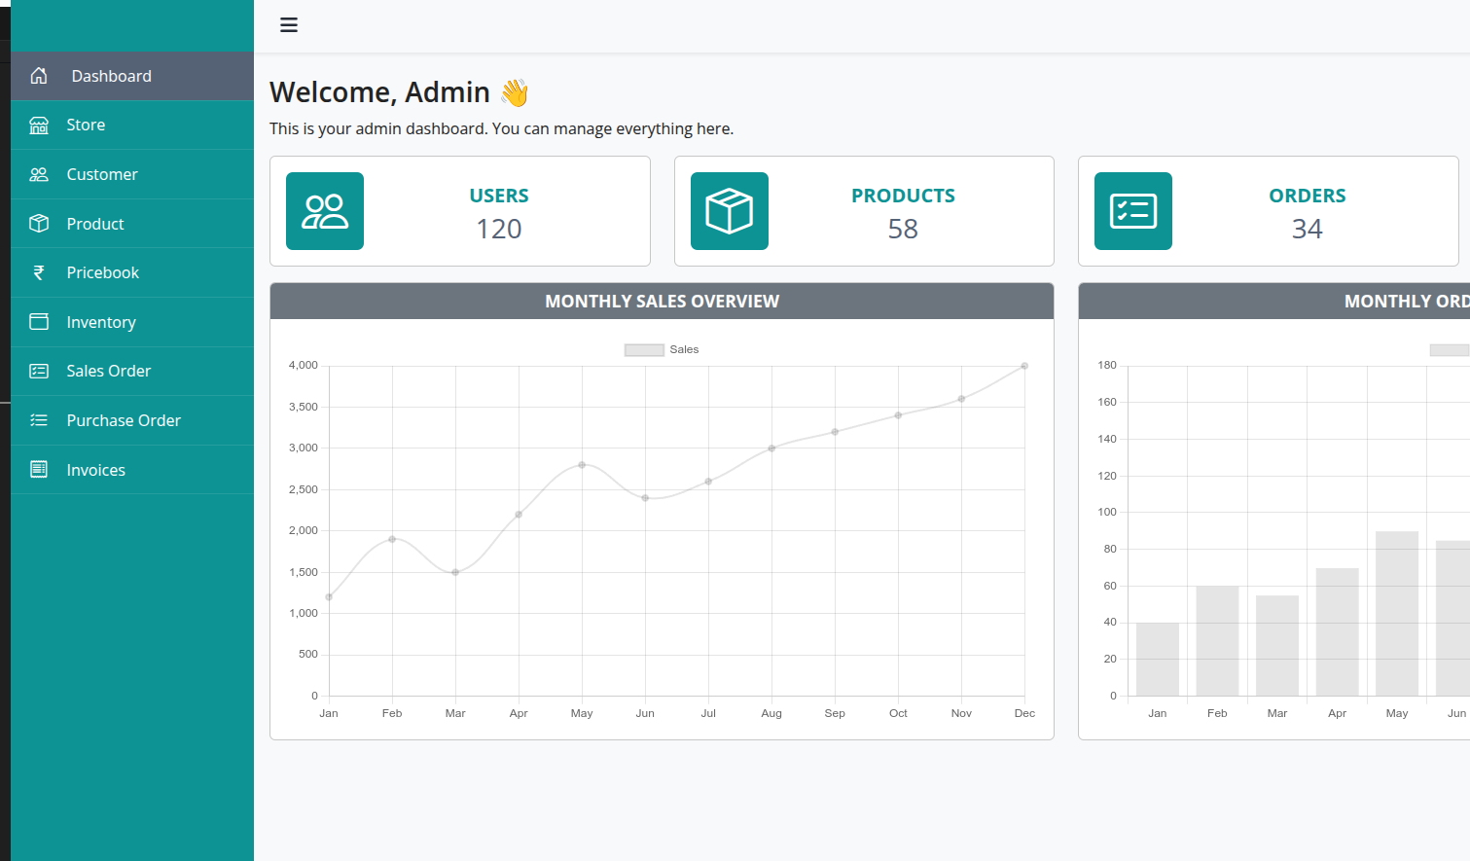Click the December data point on sales line
Image resolution: width=1470 pixels, height=861 pixels.
click(x=1024, y=366)
